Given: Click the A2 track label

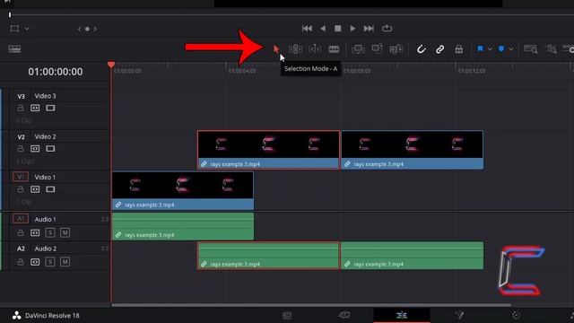Looking at the screenshot, I should pyautogui.click(x=21, y=249).
